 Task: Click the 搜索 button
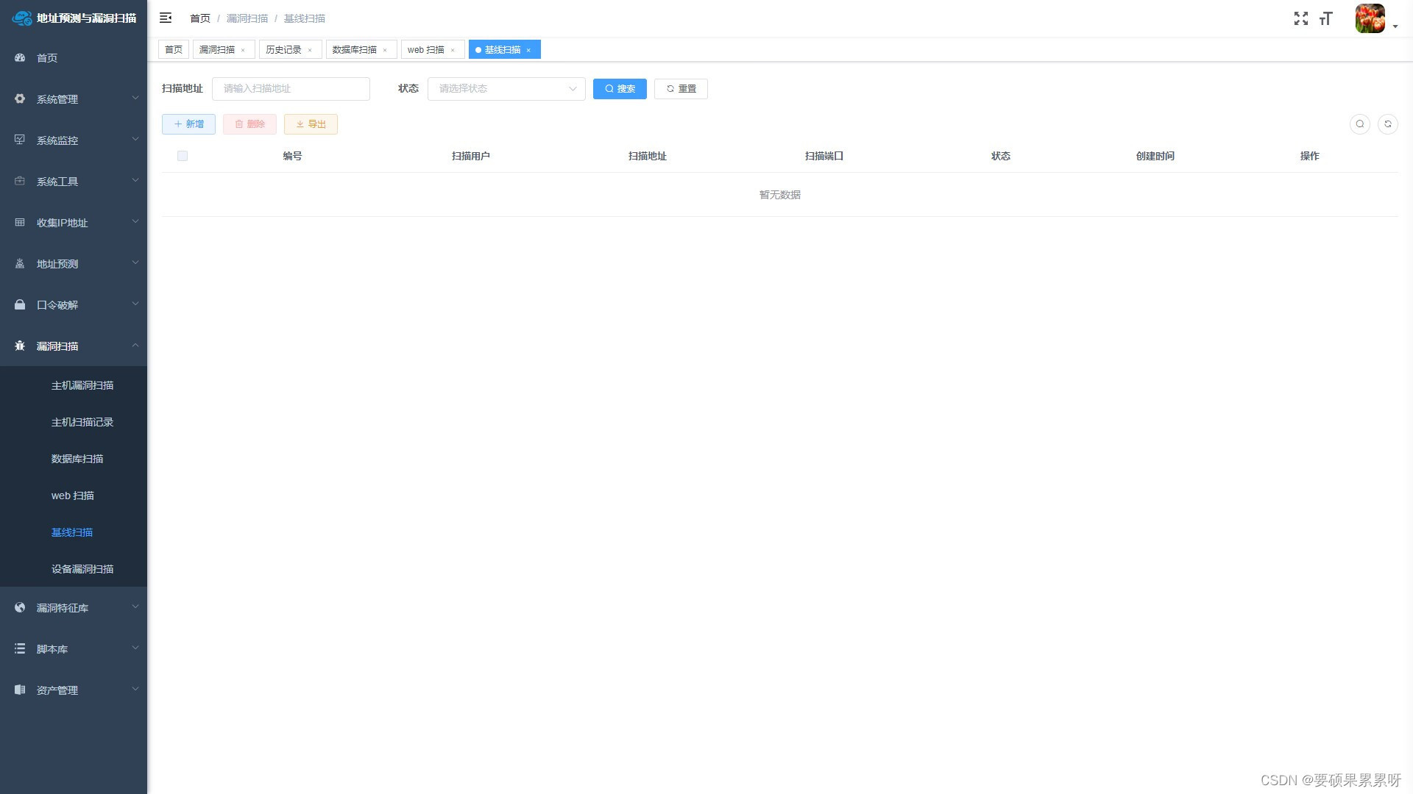point(620,89)
